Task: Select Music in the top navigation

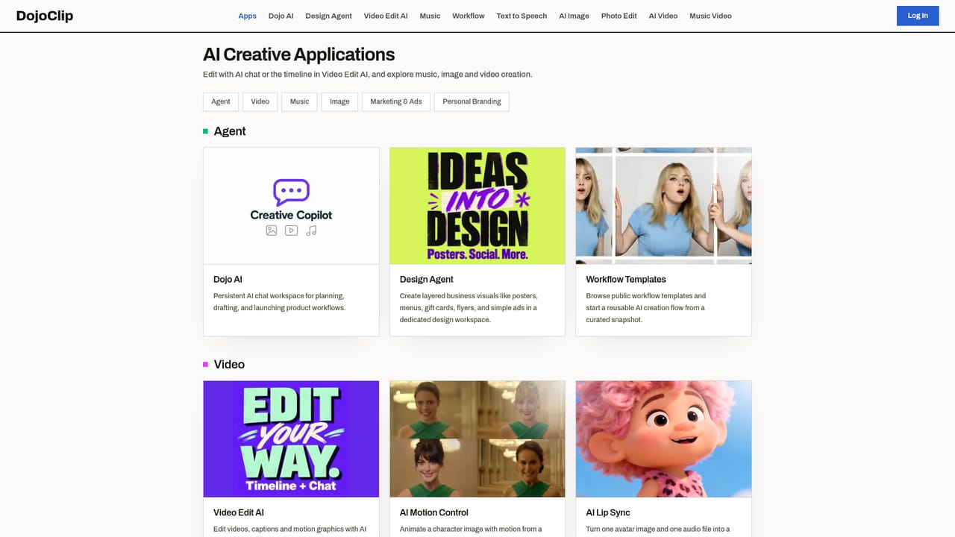Action: tap(430, 16)
